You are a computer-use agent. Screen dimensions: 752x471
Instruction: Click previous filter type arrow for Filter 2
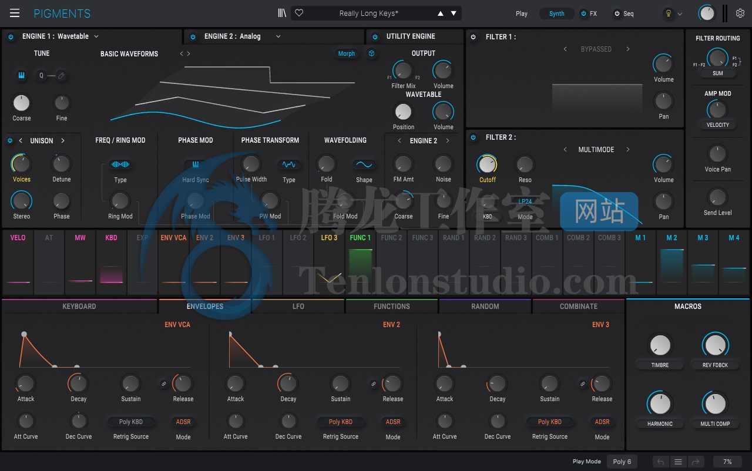565,150
